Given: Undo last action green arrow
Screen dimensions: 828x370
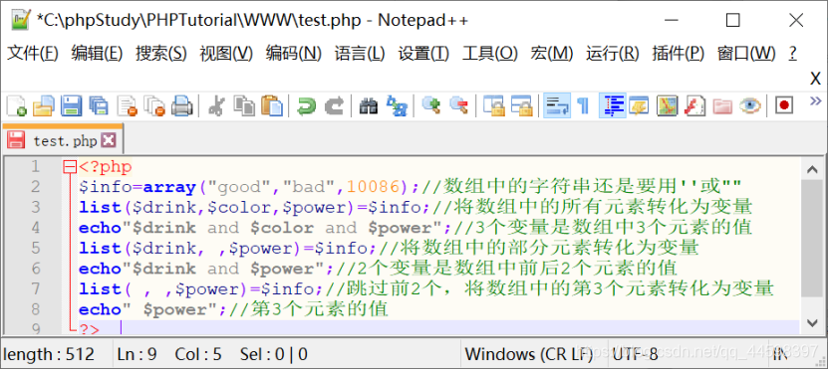Looking at the screenshot, I should (x=306, y=106).
